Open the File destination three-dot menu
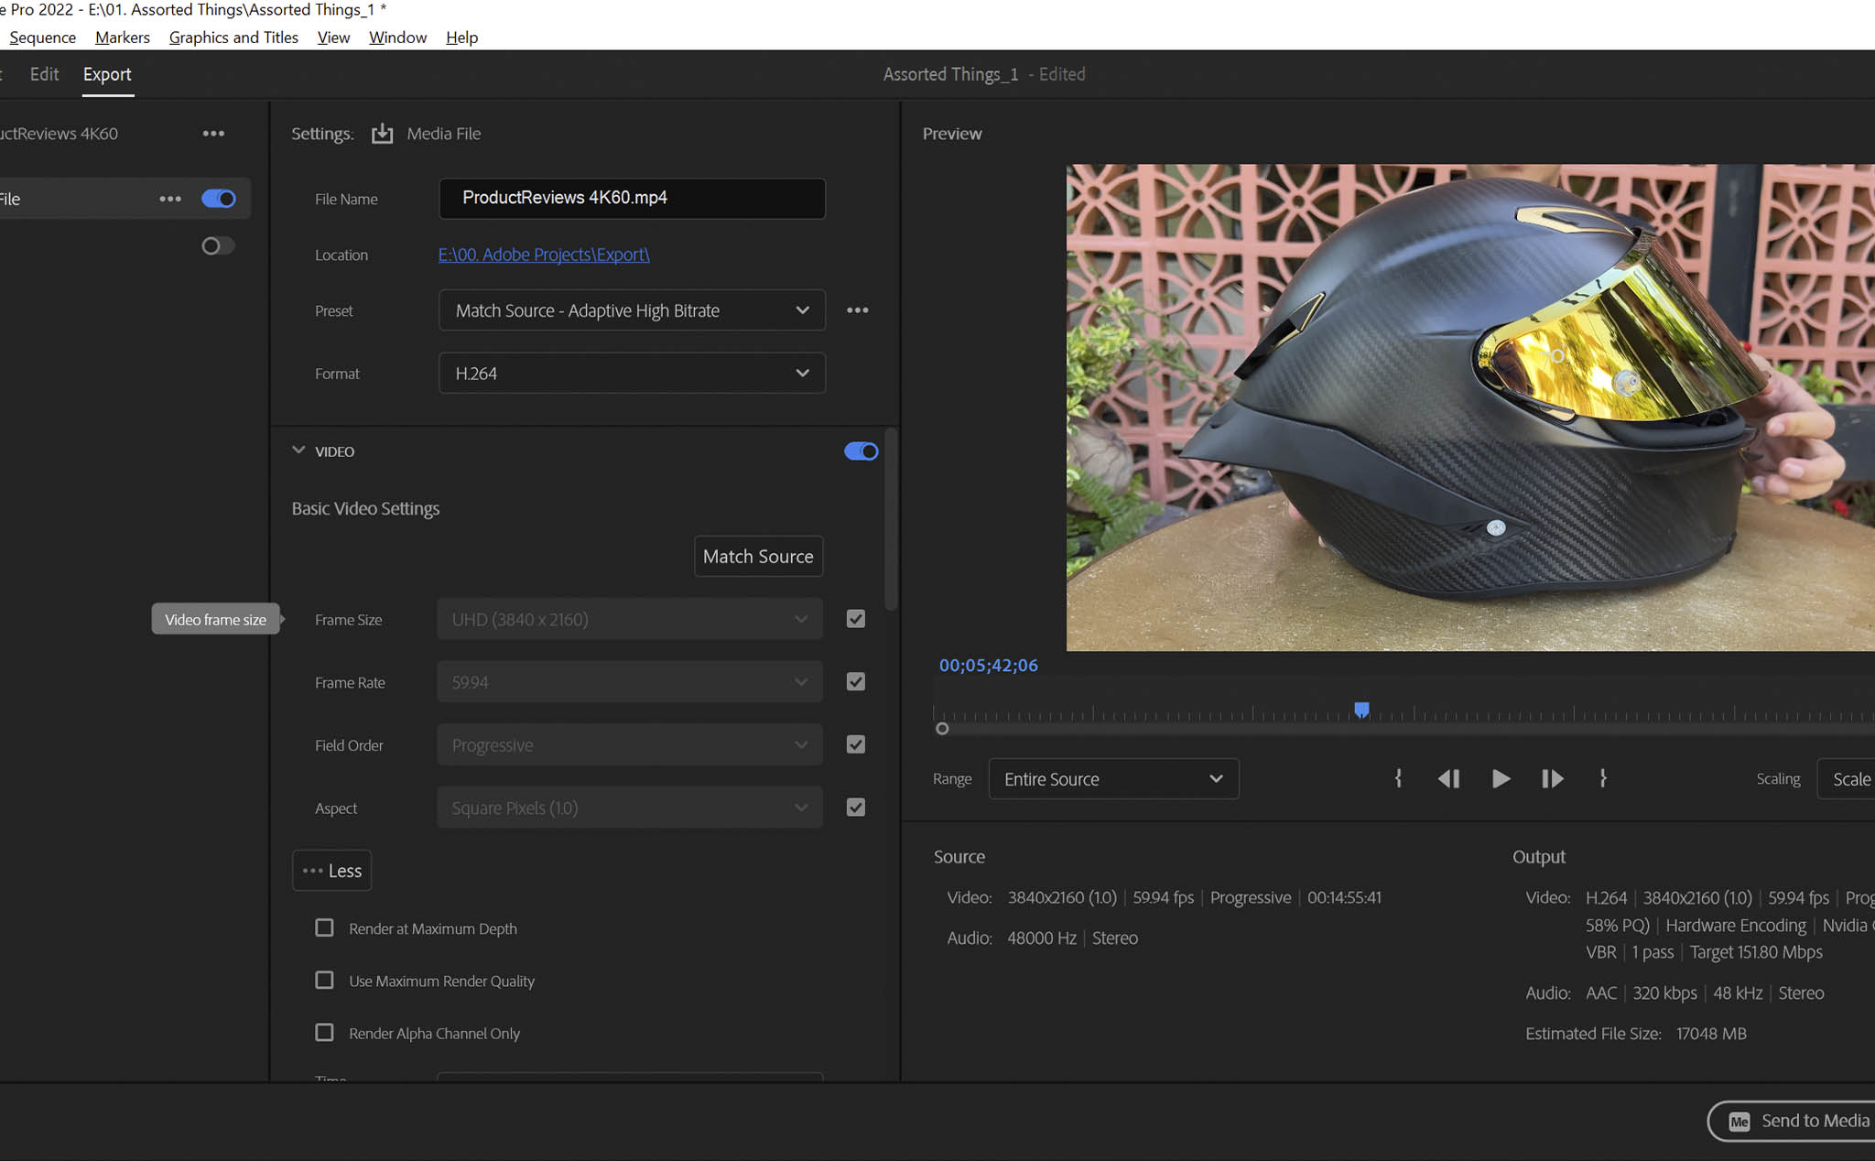 pos(170,199)
